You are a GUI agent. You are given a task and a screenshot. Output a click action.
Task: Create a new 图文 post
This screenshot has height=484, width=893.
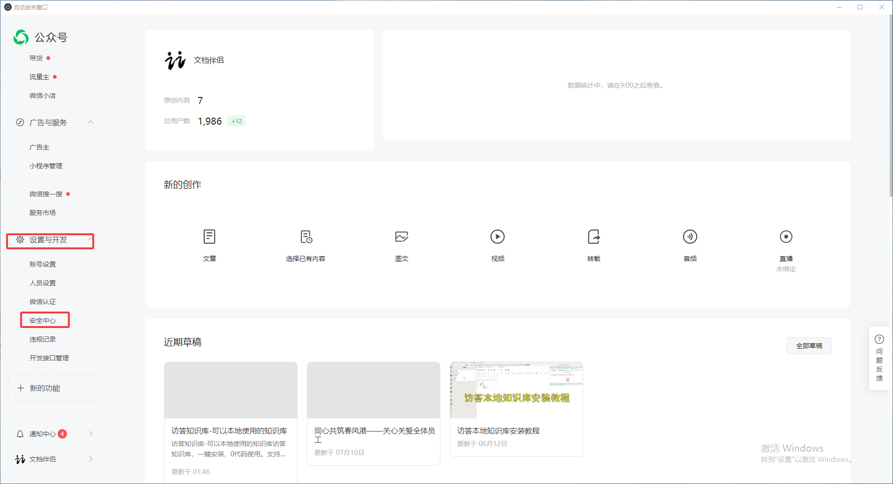(x=402, y=246)
